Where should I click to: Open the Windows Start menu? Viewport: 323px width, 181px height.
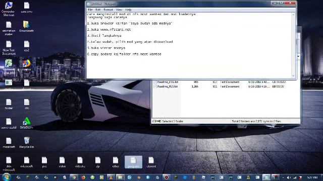(6, 177)
